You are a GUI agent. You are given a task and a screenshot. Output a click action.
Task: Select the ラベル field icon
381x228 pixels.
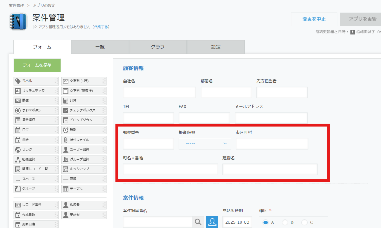(x=18, y=81)
